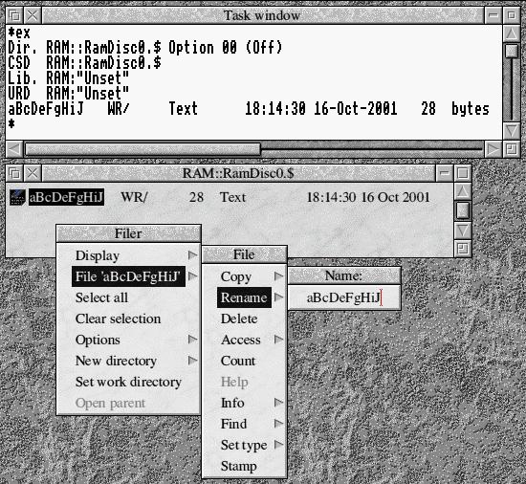Send Task window to back icon
526x484 pixels.
point(14,15)
